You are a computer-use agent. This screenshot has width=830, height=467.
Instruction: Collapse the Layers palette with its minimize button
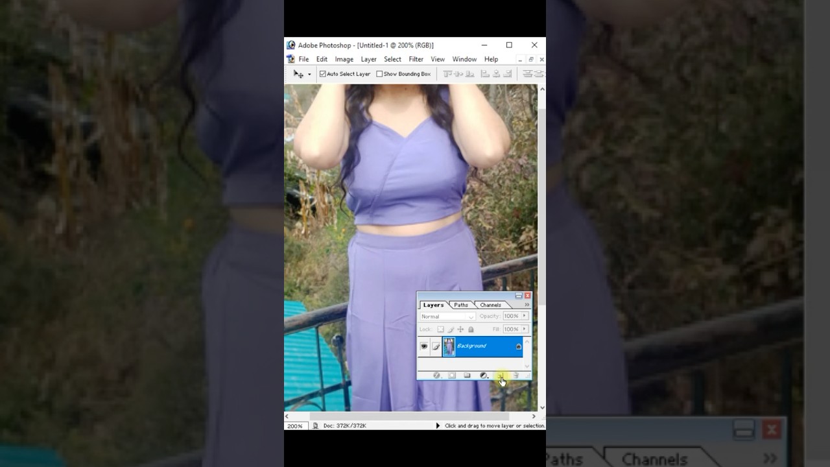[519, 296]
